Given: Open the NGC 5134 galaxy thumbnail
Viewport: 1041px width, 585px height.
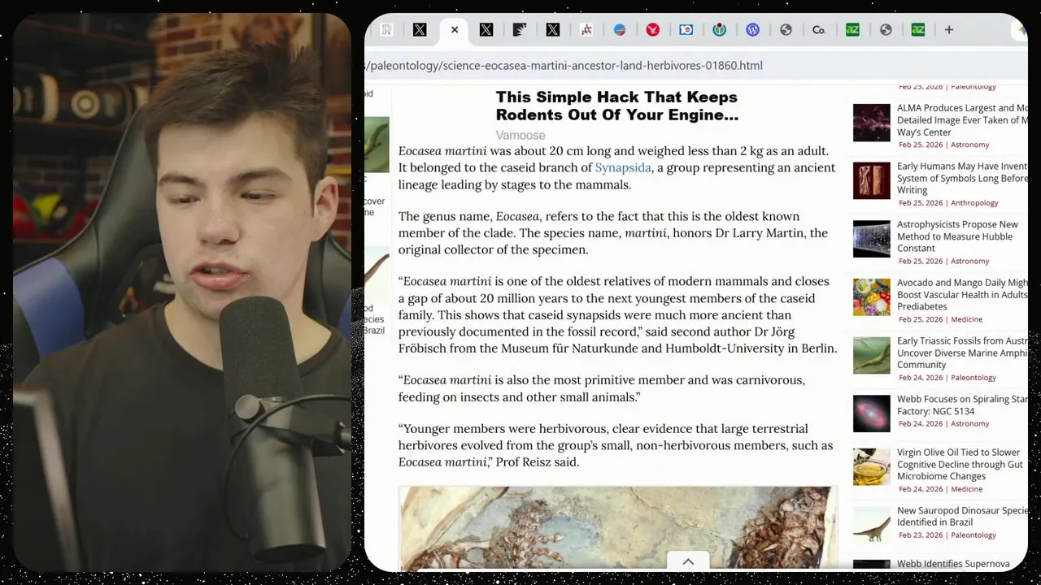Looking at the screenshot, I should click(x=871, y=414).
